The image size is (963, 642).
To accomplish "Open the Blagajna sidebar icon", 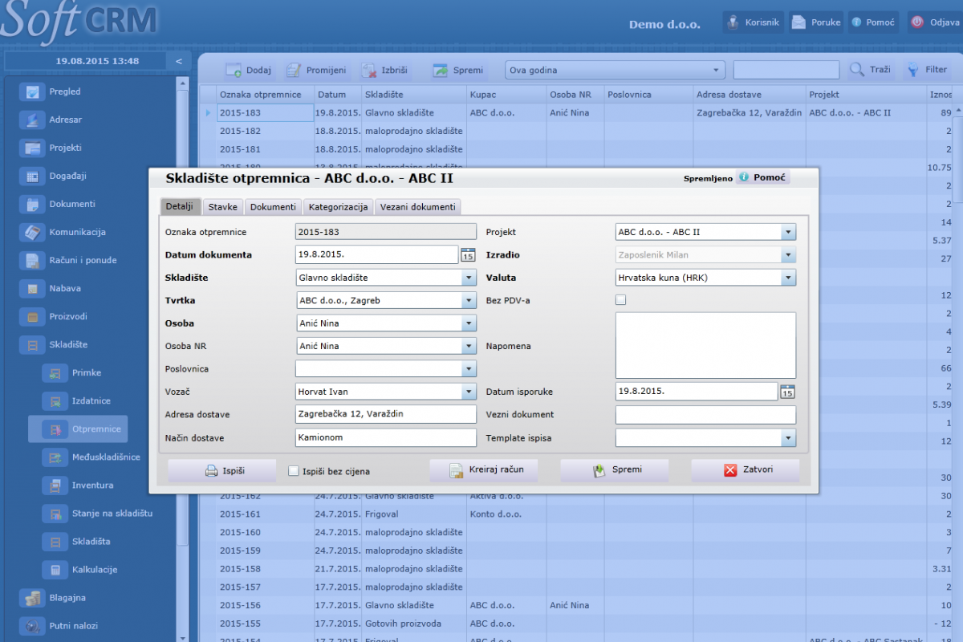I will 32,598.
